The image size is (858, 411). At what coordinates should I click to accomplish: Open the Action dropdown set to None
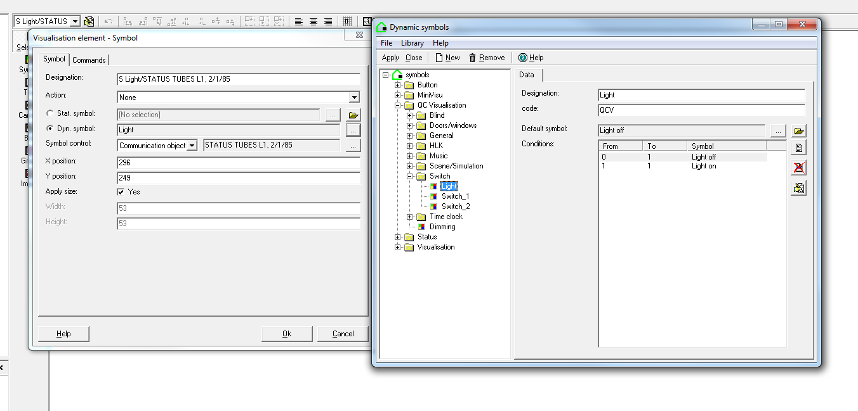click(x=354, y=98)
